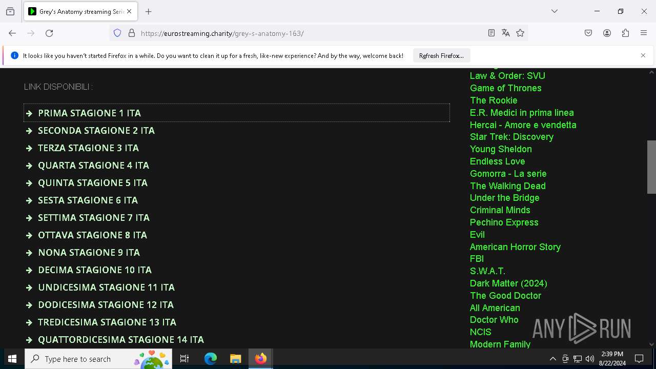Translate this page icon
Viewport: 656px width, 369px height.
(506, 33)
